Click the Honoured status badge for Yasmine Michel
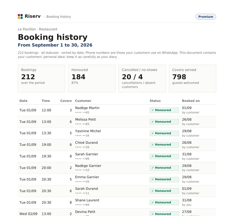This screenshot has height=216, width=234. [x=164, y=133]
